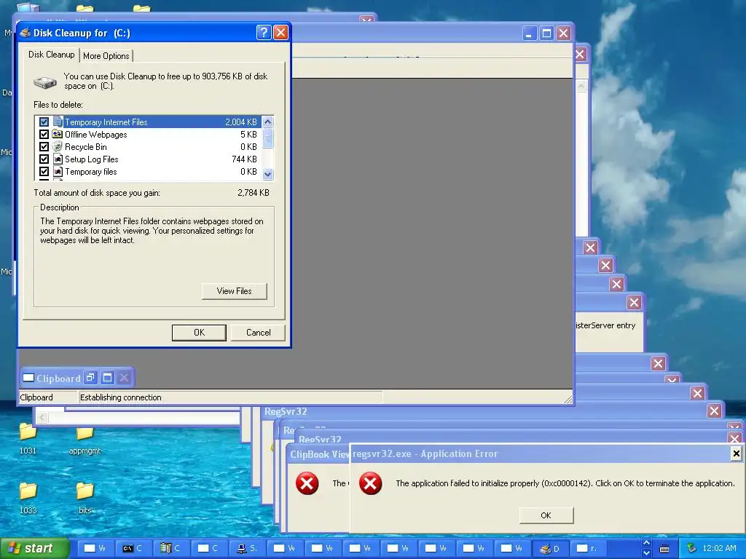Click the error icon in ClipBook Viewer dialog
The image size is (746, 559).
pos(307,483)
